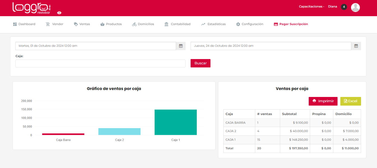The width and height of the screenshot is (377, 168).
Task: Print the report with Imprimir button
Action: tap(323, 101)
